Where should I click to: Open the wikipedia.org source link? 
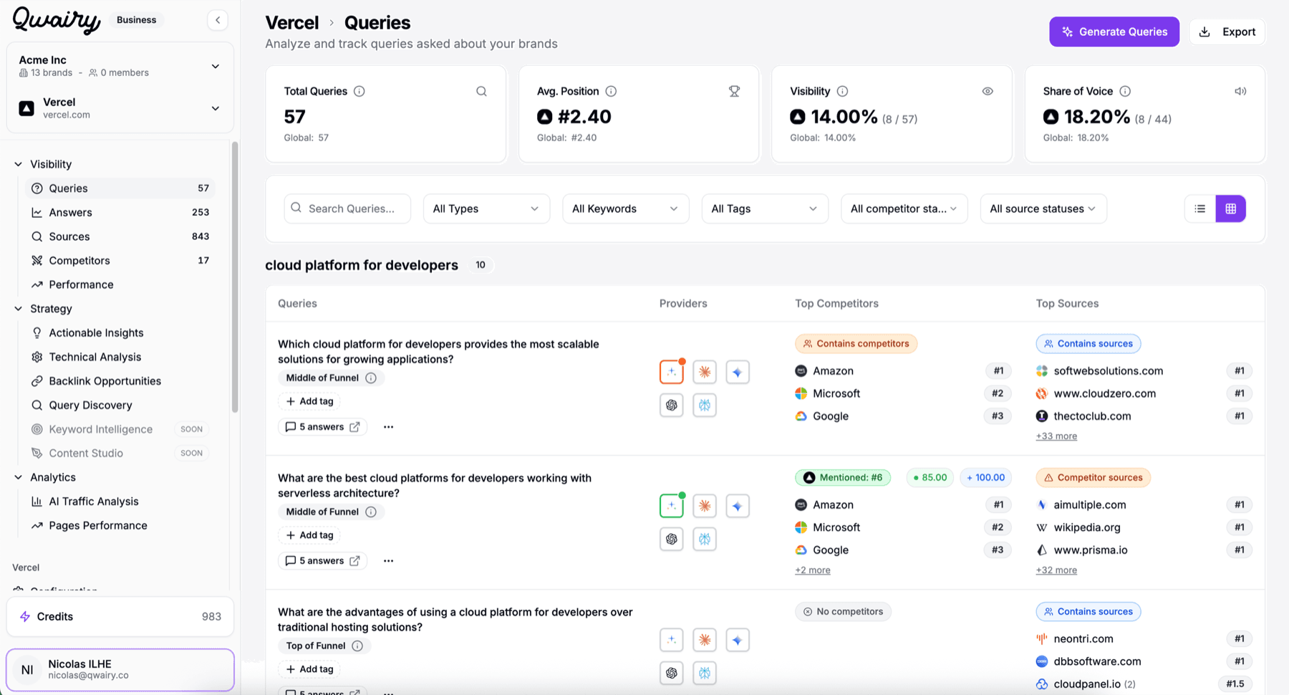pyautogui.click(x=1087, y=527)
